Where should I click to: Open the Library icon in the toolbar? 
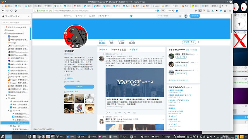pyautogui.click(x=196, y=10)
